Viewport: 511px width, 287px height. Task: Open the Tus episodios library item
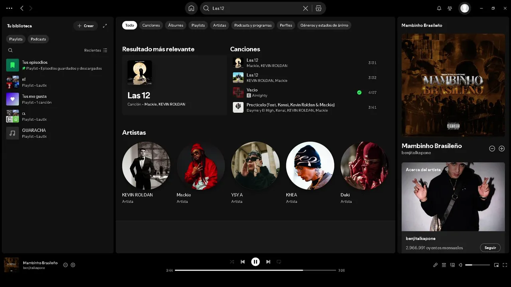tap(58, 65)
